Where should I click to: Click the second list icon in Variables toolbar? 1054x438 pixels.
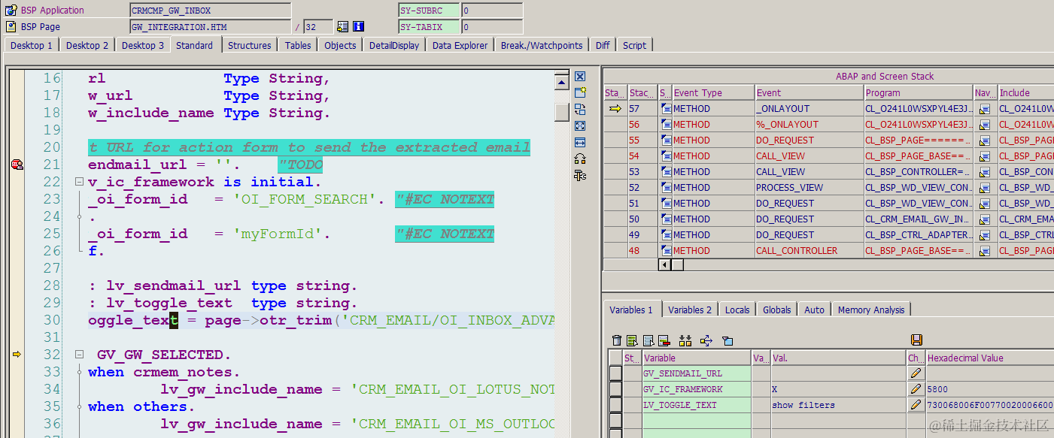[x=648, y=340]
